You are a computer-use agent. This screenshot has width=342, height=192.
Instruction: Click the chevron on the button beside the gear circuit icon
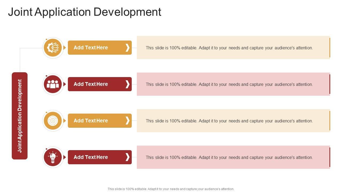coord(127,48)
